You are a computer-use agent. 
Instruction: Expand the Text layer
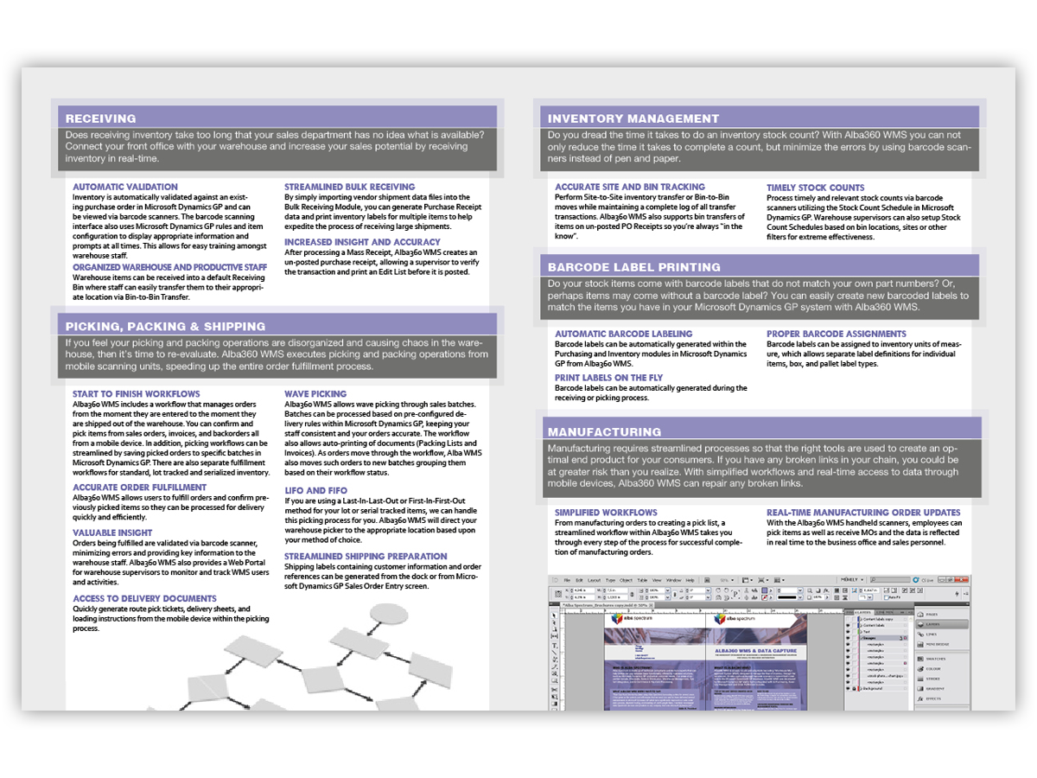tap(862, 632)
